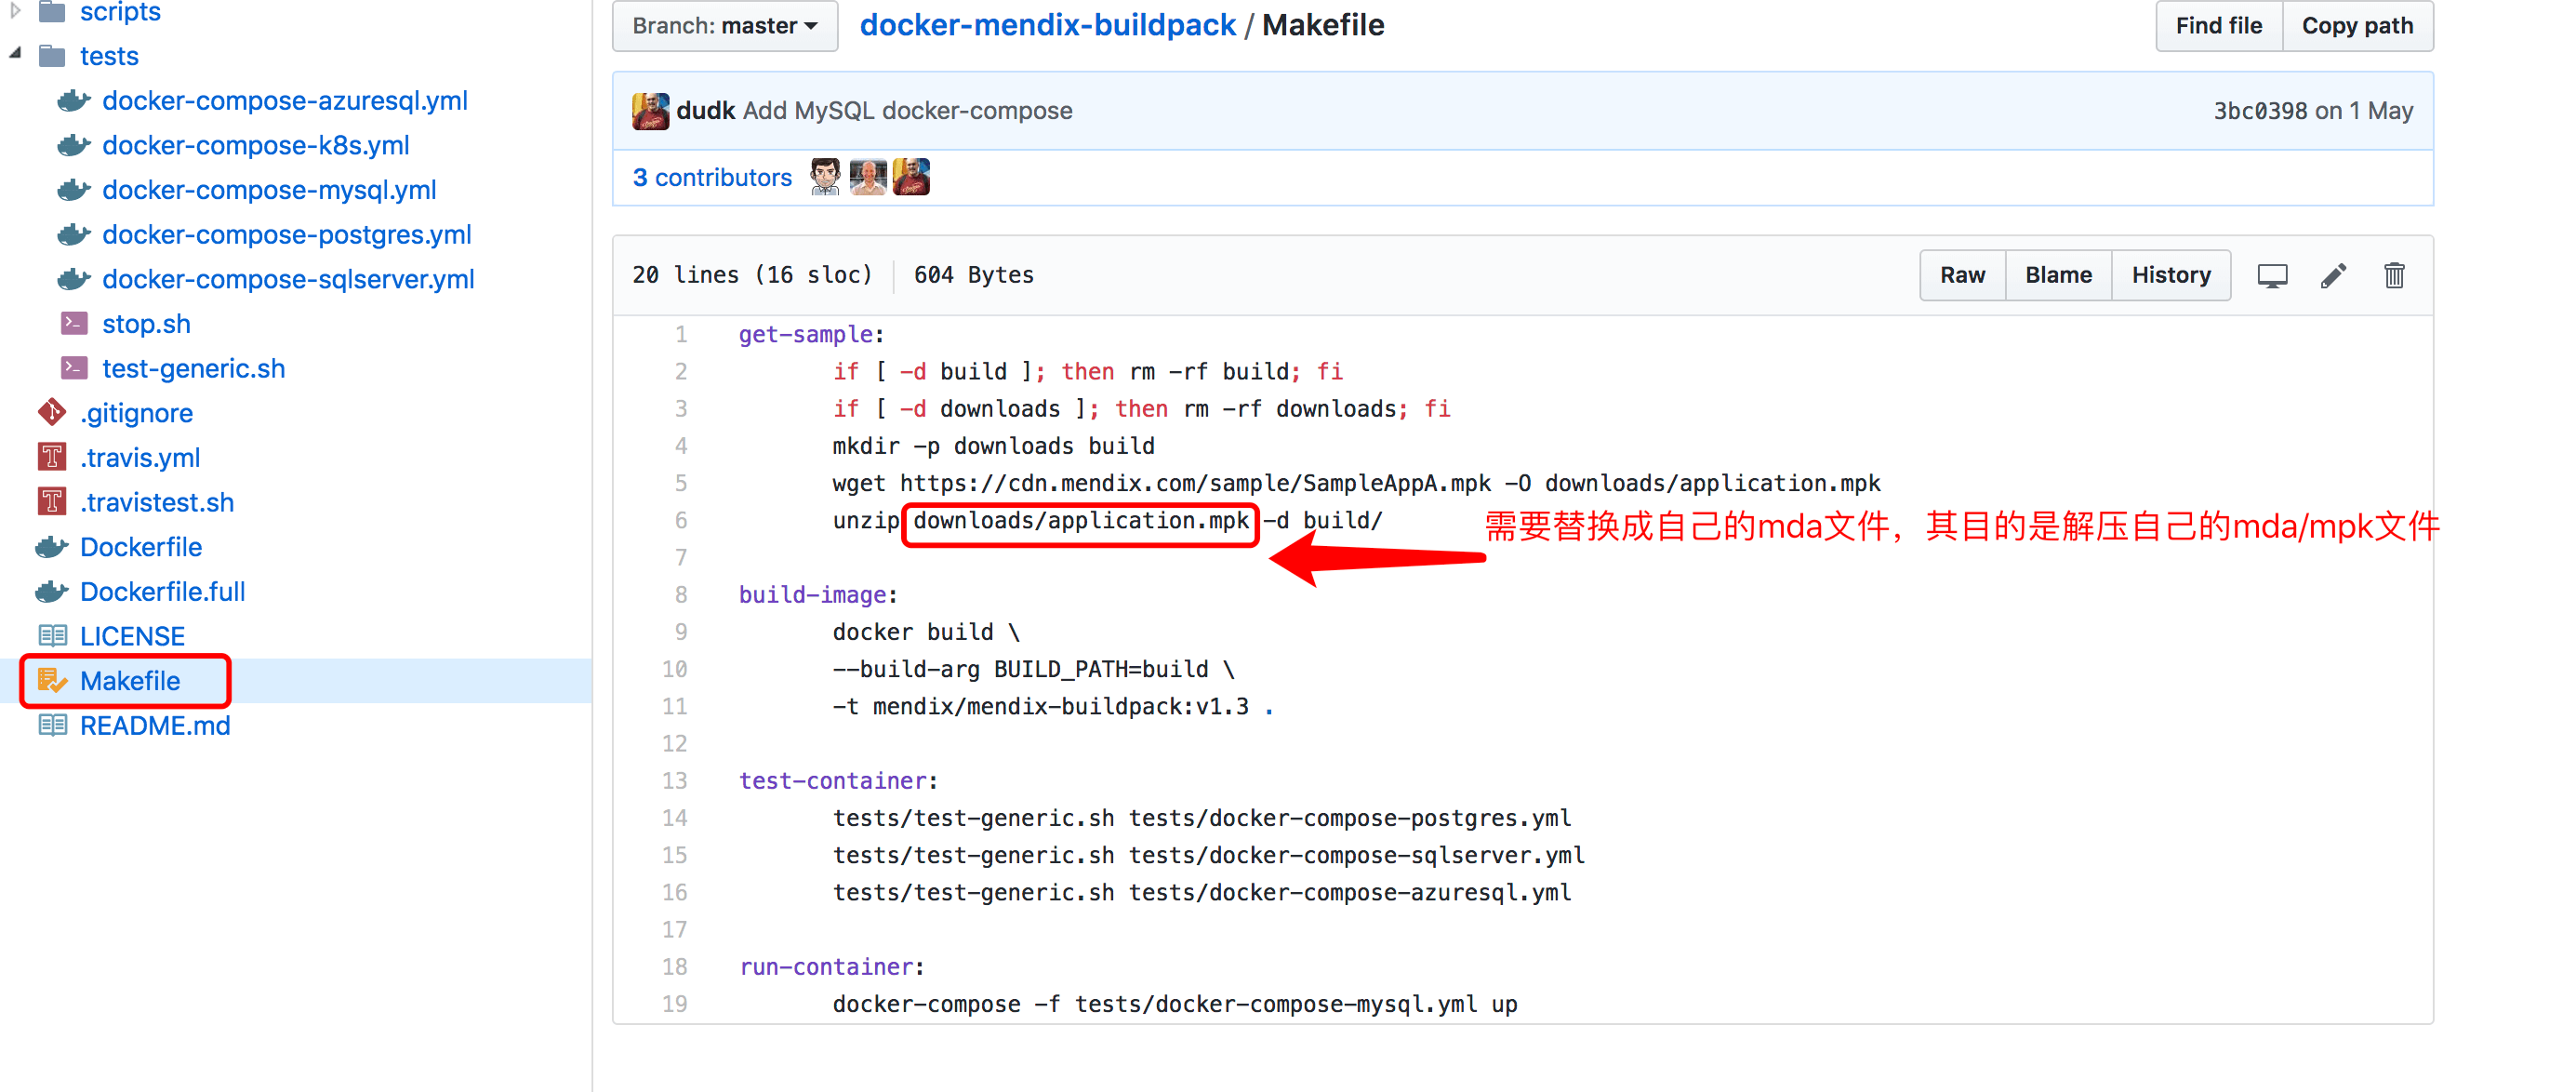Viewport: 2576px width, 1092px height.
Task: Click line number 1 in code
Action: tap(681, 334)
